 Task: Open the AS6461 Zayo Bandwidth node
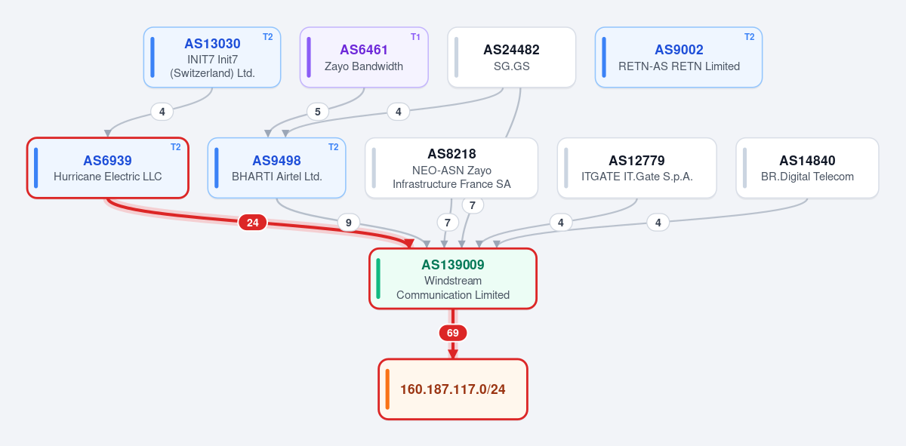[364, 57]
